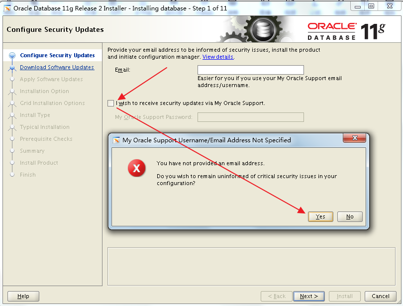This screenshot has height=306, width=403.
Task: Select the Typical Installation step
Action: point(45,127)
